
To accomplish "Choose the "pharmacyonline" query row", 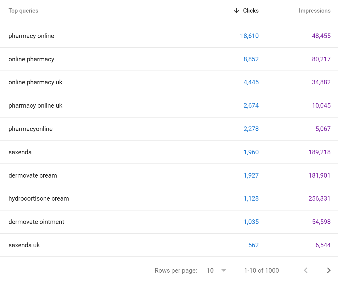I will pos(31,129).
